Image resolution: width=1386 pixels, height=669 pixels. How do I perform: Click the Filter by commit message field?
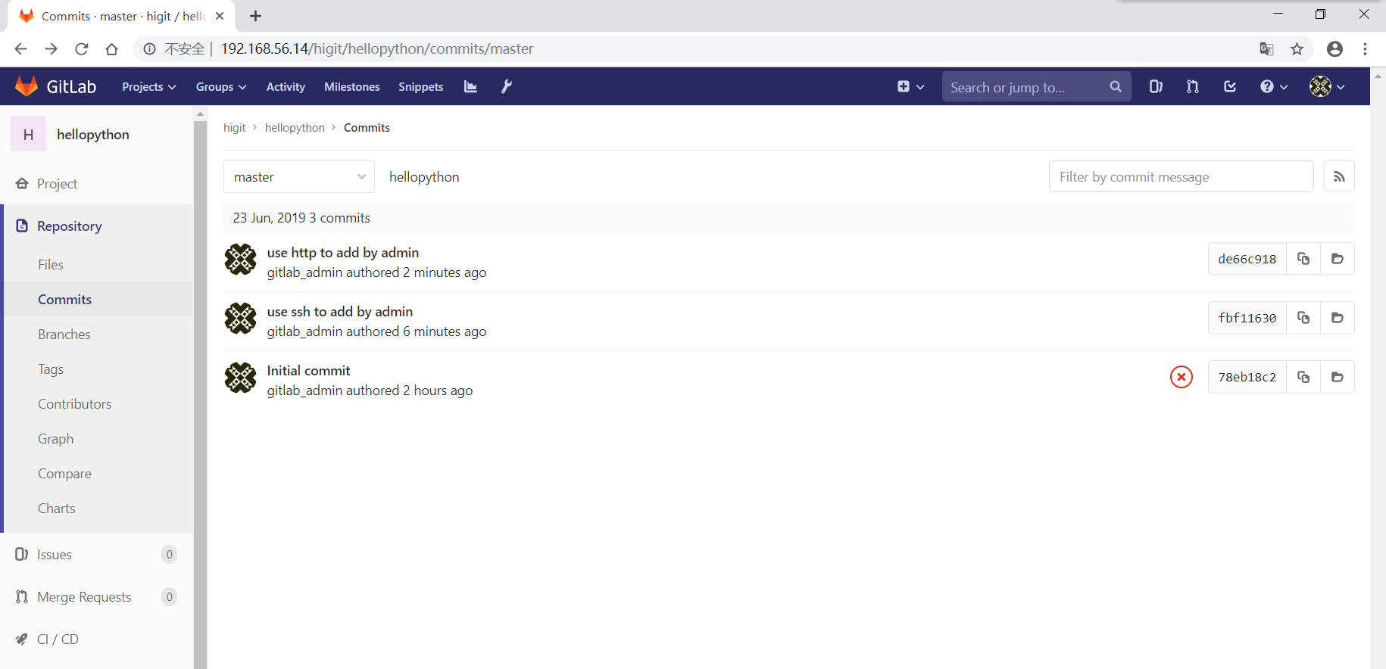coord(1180,177)
